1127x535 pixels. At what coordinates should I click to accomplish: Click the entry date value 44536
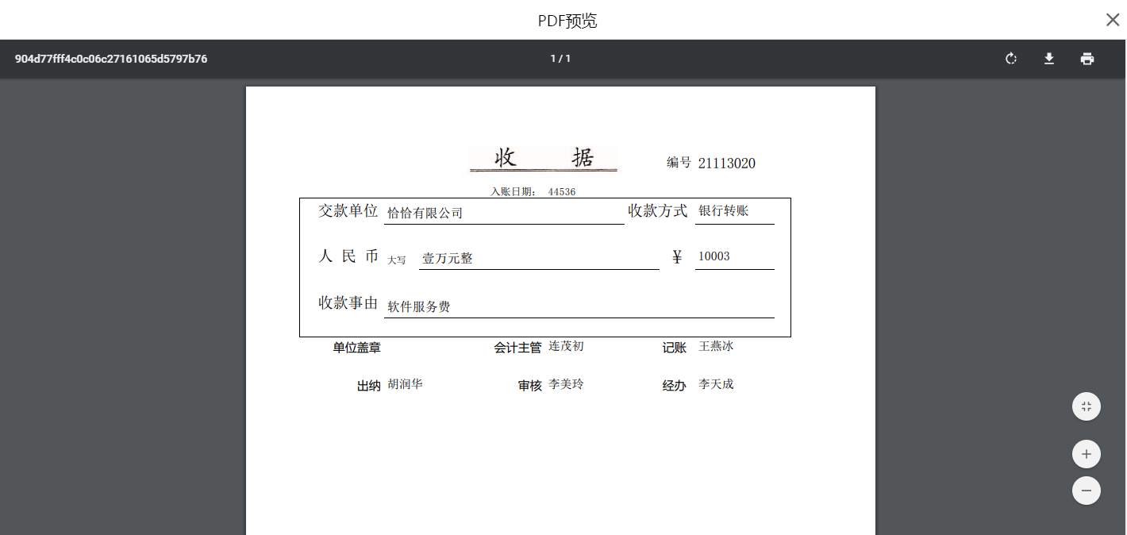(x=561, y=192)
